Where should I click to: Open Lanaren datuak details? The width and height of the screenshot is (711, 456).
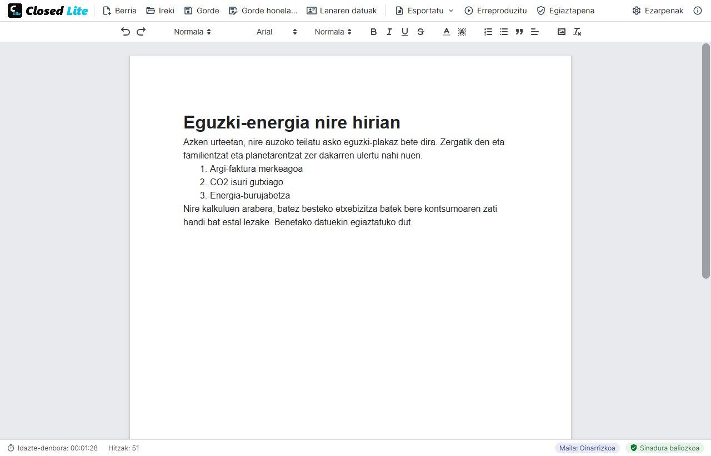(342, 11)
